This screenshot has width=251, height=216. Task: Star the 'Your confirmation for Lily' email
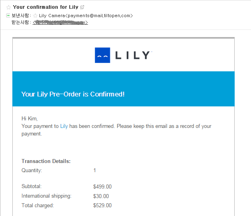click(9, 7)
